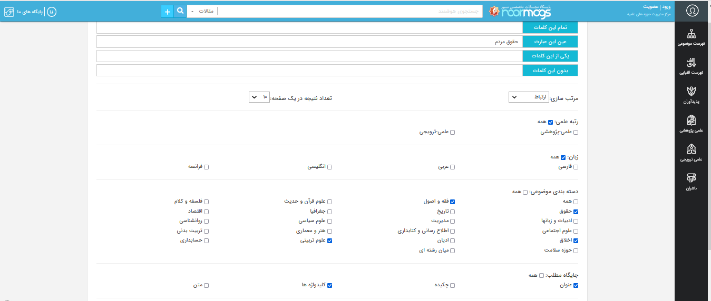Uncheck the فقه و اصول checkbox
This screenshot has height=301, width=711.
coord(452,202)
